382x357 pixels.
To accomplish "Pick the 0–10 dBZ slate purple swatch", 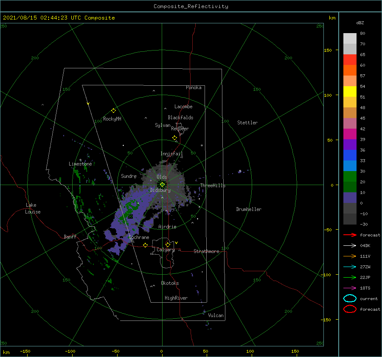I will (350, 198).
